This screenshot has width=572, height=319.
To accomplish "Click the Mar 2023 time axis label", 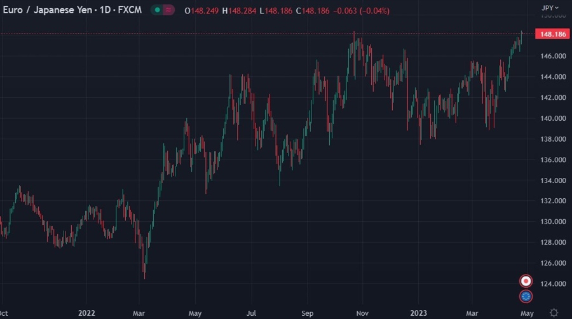I will point(472,313).
